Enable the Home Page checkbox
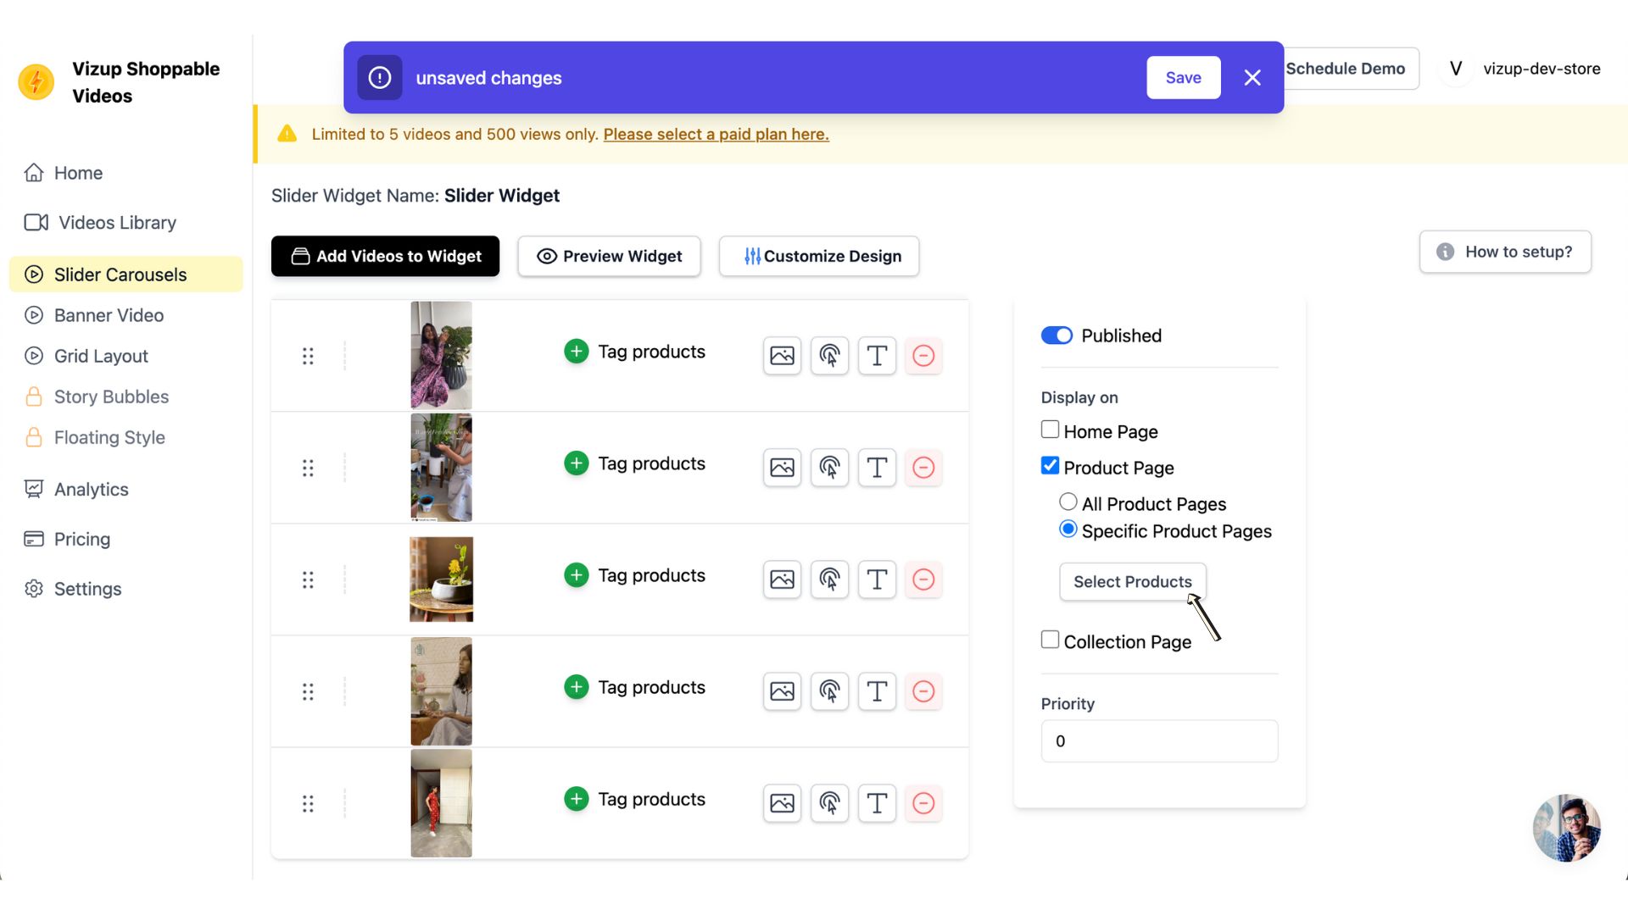The image size is (1628, 915). 1049,430
